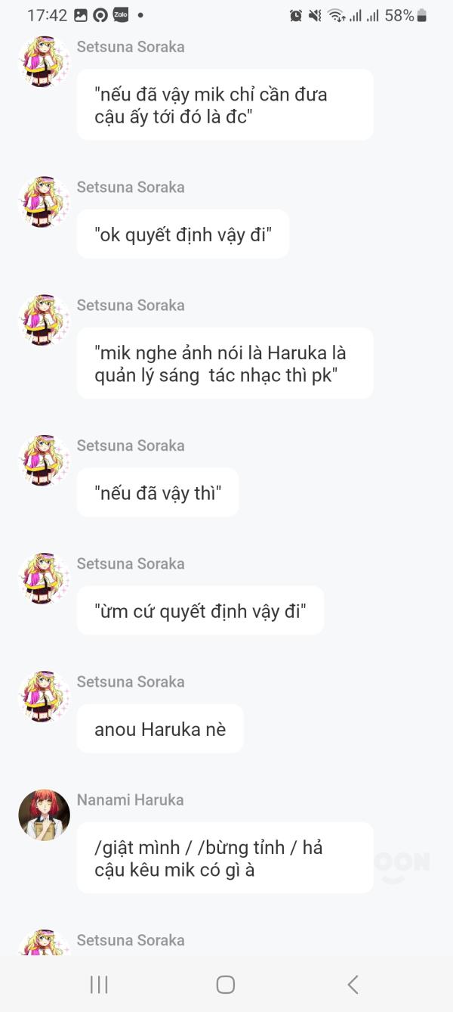Tap Haruka's "/giật mình/ /bừng tỉnh/" message
Viewport: 453px width, 1012px height.
(x=224, y=858)
